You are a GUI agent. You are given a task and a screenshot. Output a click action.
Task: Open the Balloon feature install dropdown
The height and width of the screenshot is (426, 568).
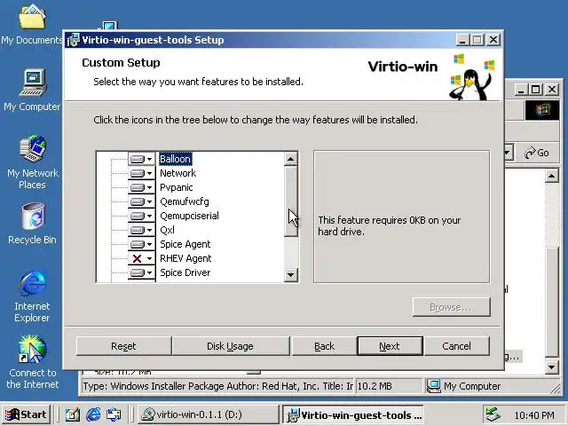click(x=141, y=159)
